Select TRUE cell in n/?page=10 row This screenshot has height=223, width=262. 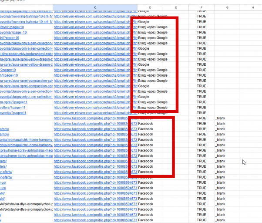point(202,75)
